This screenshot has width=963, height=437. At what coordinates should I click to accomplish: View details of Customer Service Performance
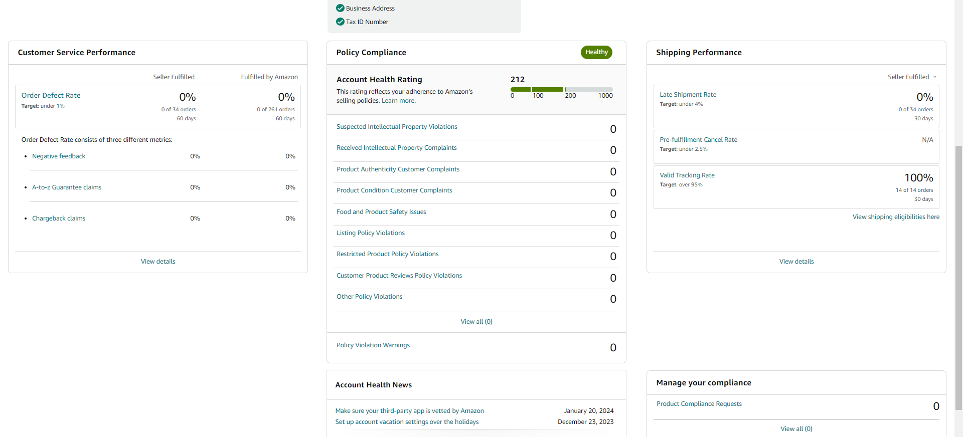click(x=158, y=262)
